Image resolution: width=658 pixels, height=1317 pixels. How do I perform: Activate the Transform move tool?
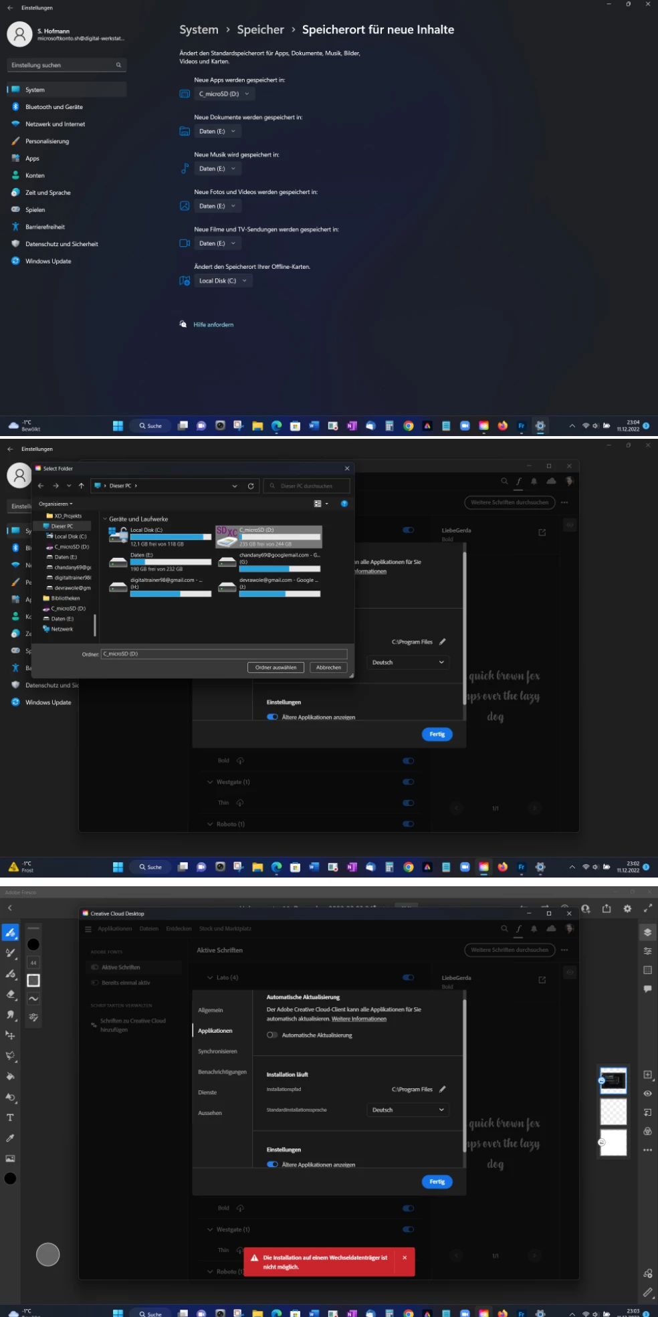click(x=11, y=1035)
